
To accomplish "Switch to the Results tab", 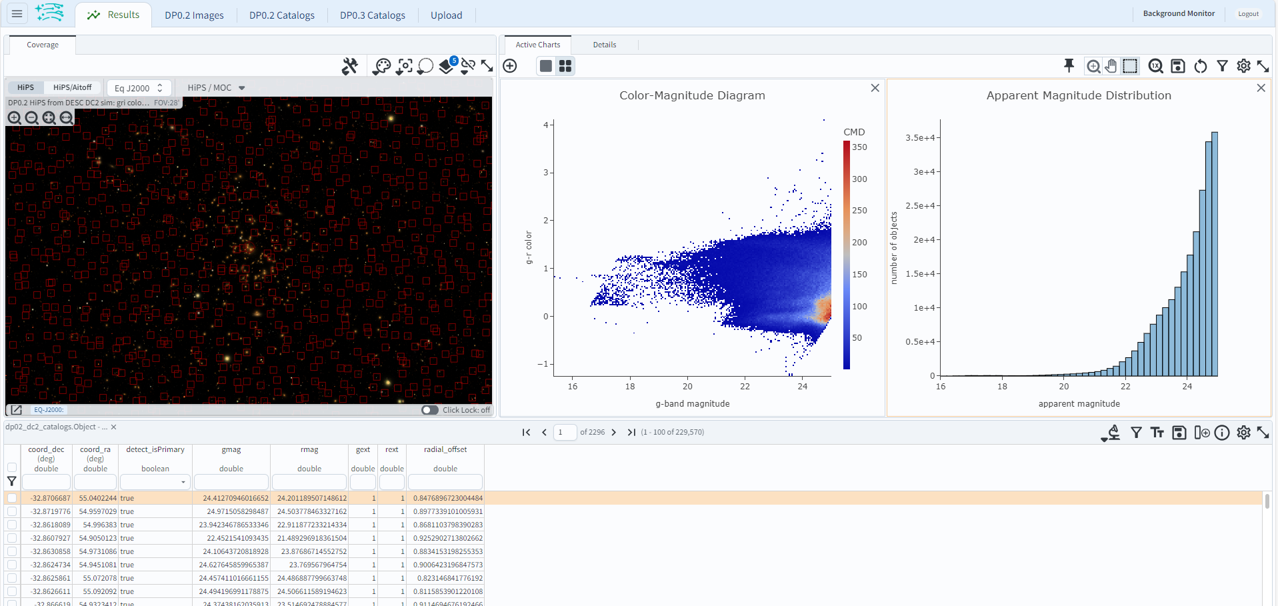I will tap(113, 15).
